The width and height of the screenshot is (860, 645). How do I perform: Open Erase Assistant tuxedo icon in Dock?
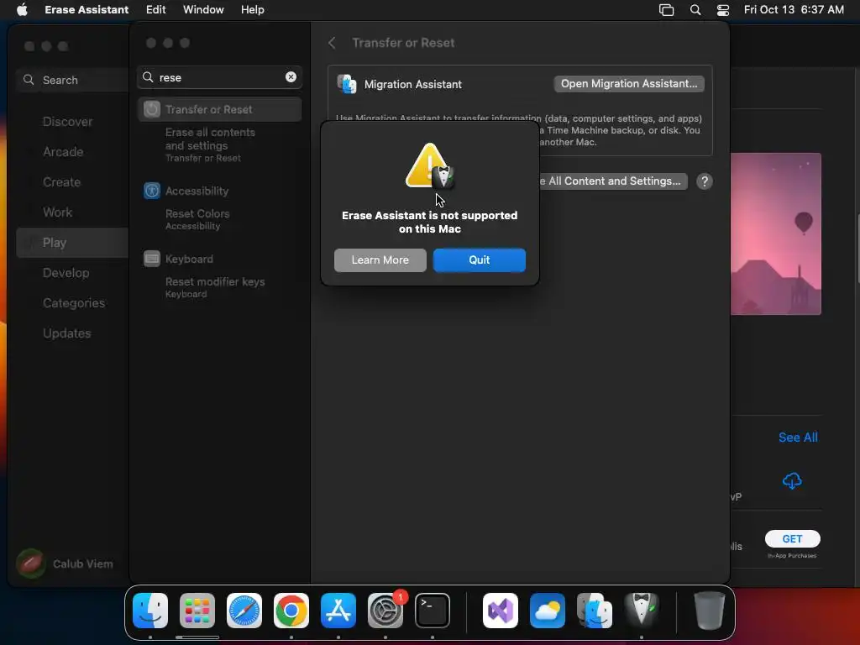tap(641, 609)
